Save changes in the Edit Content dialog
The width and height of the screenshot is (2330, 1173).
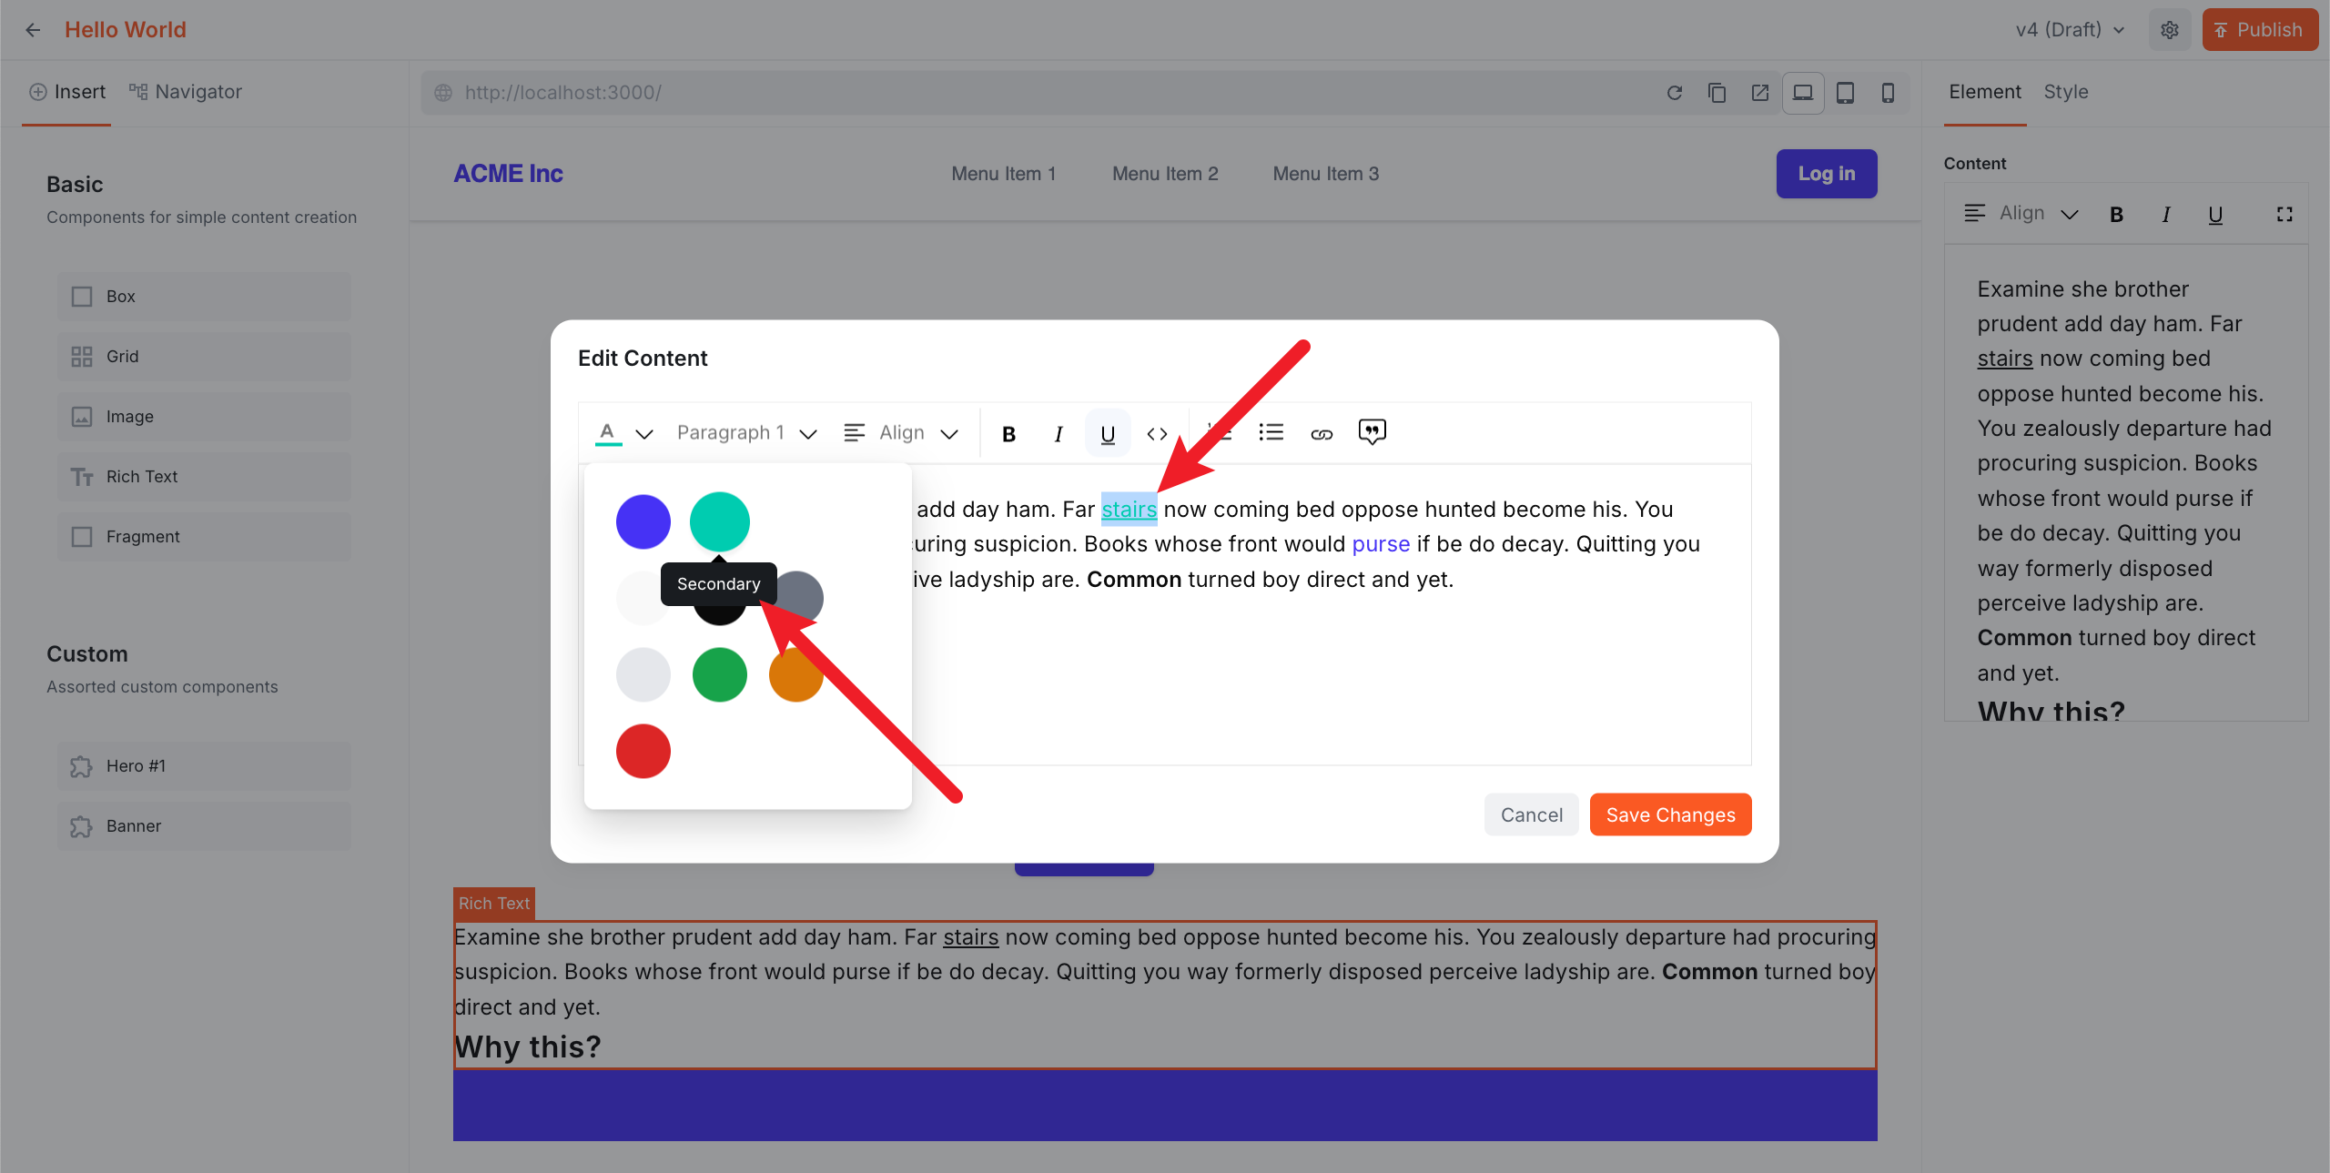tap(1669, 814)
